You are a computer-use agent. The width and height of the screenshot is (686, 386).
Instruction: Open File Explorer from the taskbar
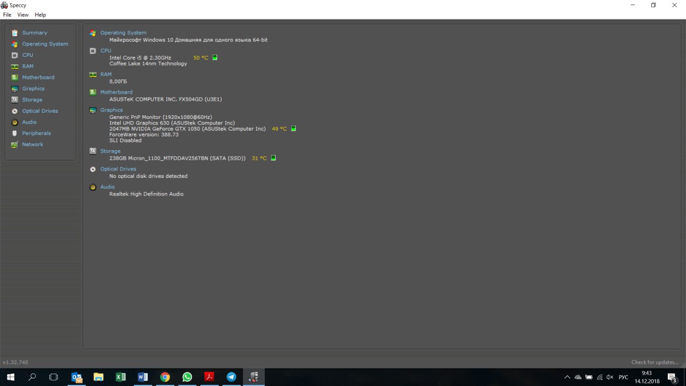pyautogui.click(x=99, y=377)
